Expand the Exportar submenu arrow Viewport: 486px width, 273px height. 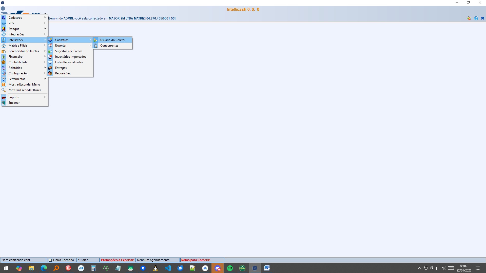coord(90,46)
